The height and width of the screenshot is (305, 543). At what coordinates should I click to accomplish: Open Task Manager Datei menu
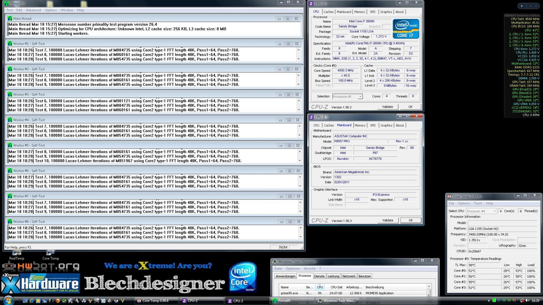pos(278,269)
